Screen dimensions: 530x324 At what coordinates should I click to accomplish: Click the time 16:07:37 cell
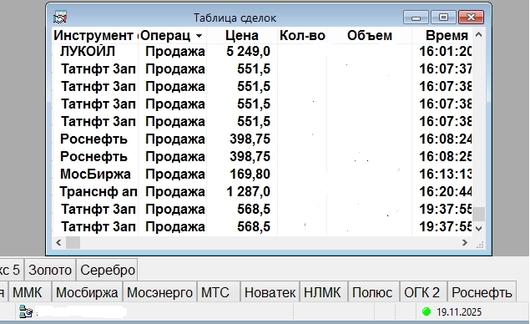[x=446, y=69]
